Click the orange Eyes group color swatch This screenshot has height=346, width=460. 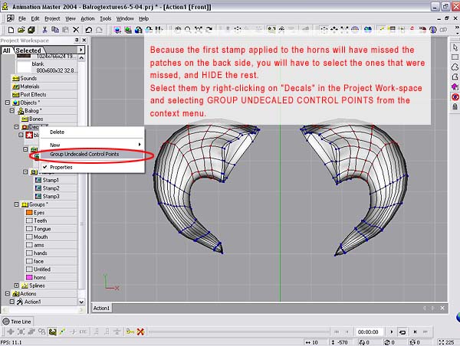click(29, 213)
